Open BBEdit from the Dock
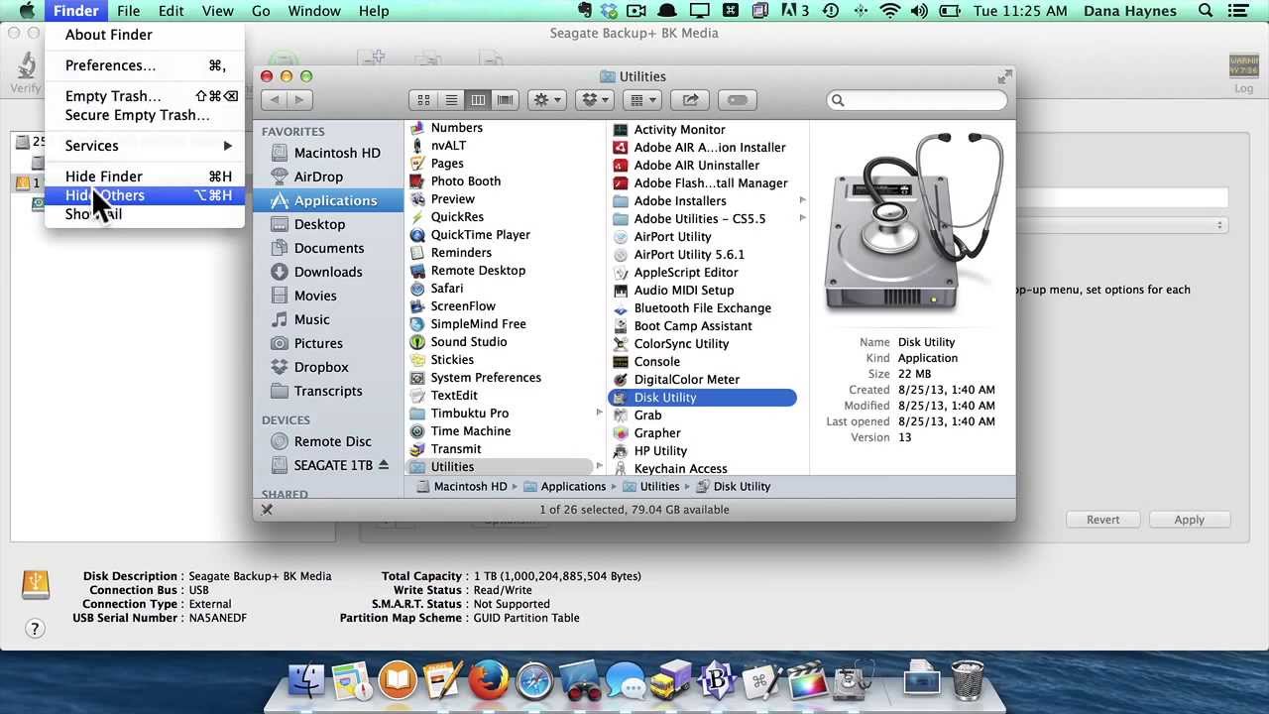The image size is (1269, 714). 717,681
